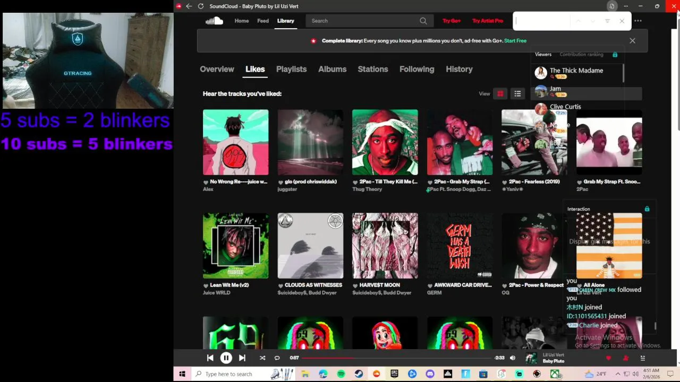Open 2Pac - Power & Respect cover

[534, 246]
